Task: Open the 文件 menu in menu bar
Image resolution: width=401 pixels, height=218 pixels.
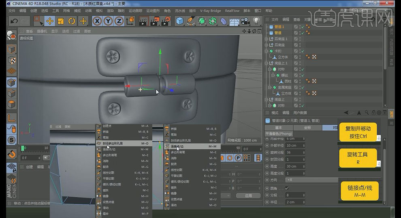Action: 12,11
